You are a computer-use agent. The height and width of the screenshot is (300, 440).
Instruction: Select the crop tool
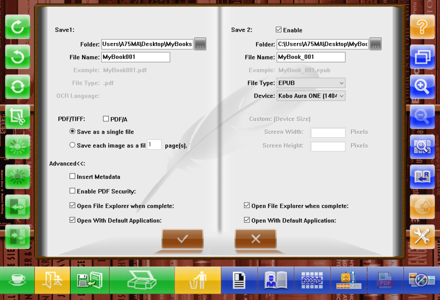pos(17,117)
